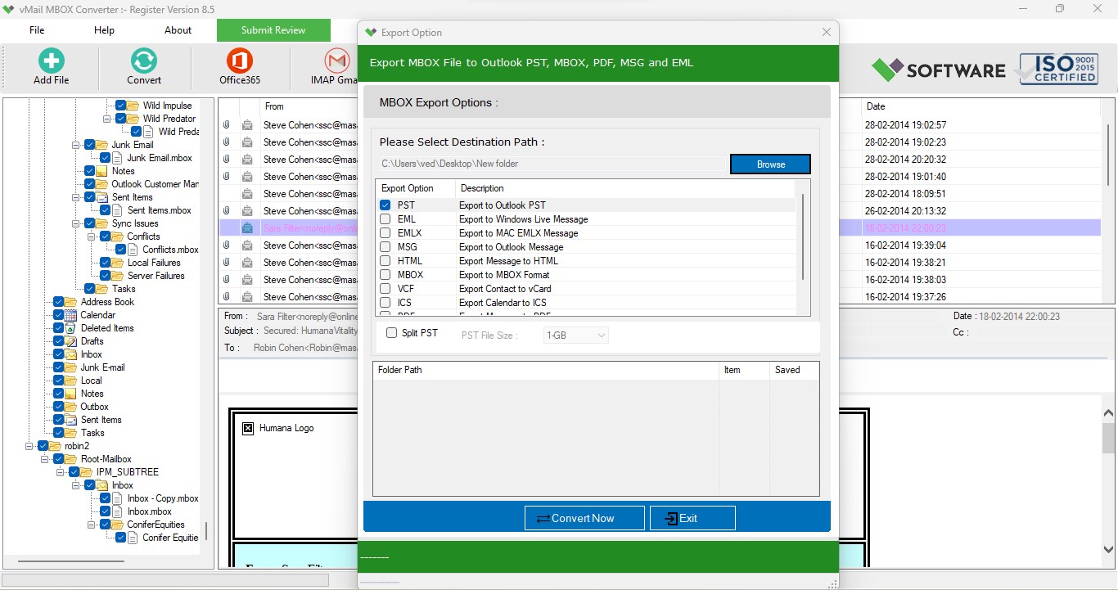The image size is (1118, 590).
Task: Click the Conflicts.mbox file icon
Action: click(134, 250)
